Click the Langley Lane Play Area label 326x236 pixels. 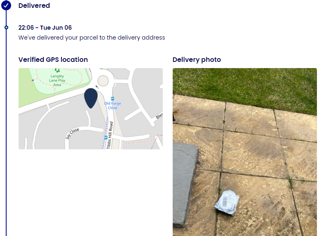[x=57, y=80]
